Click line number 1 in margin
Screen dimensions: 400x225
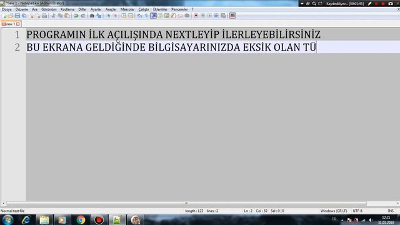click(17, 35)
